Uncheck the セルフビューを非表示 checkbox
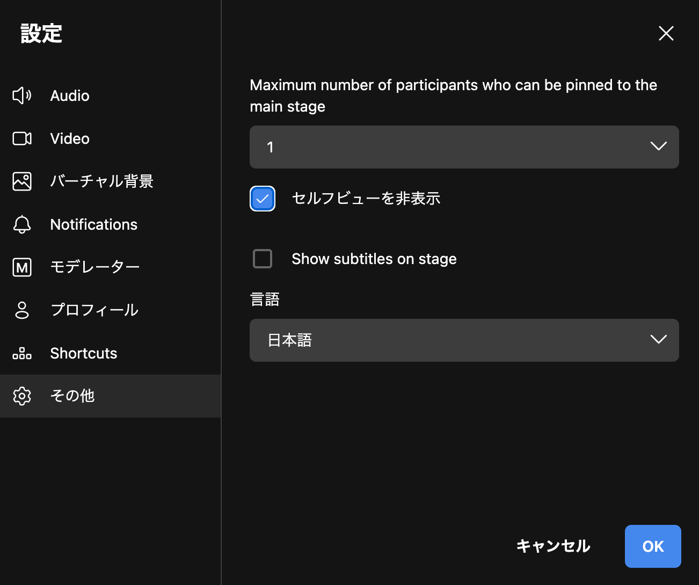Screen dimensions: 699x585 pyautogui.click(x=263, y=199)
